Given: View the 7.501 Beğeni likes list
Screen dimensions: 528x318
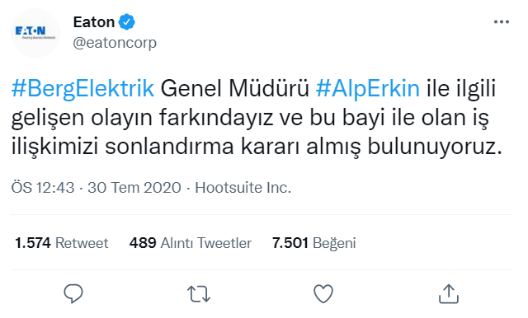Looking at the screenshot, I should pyautogui.click(x=313, y=243).
